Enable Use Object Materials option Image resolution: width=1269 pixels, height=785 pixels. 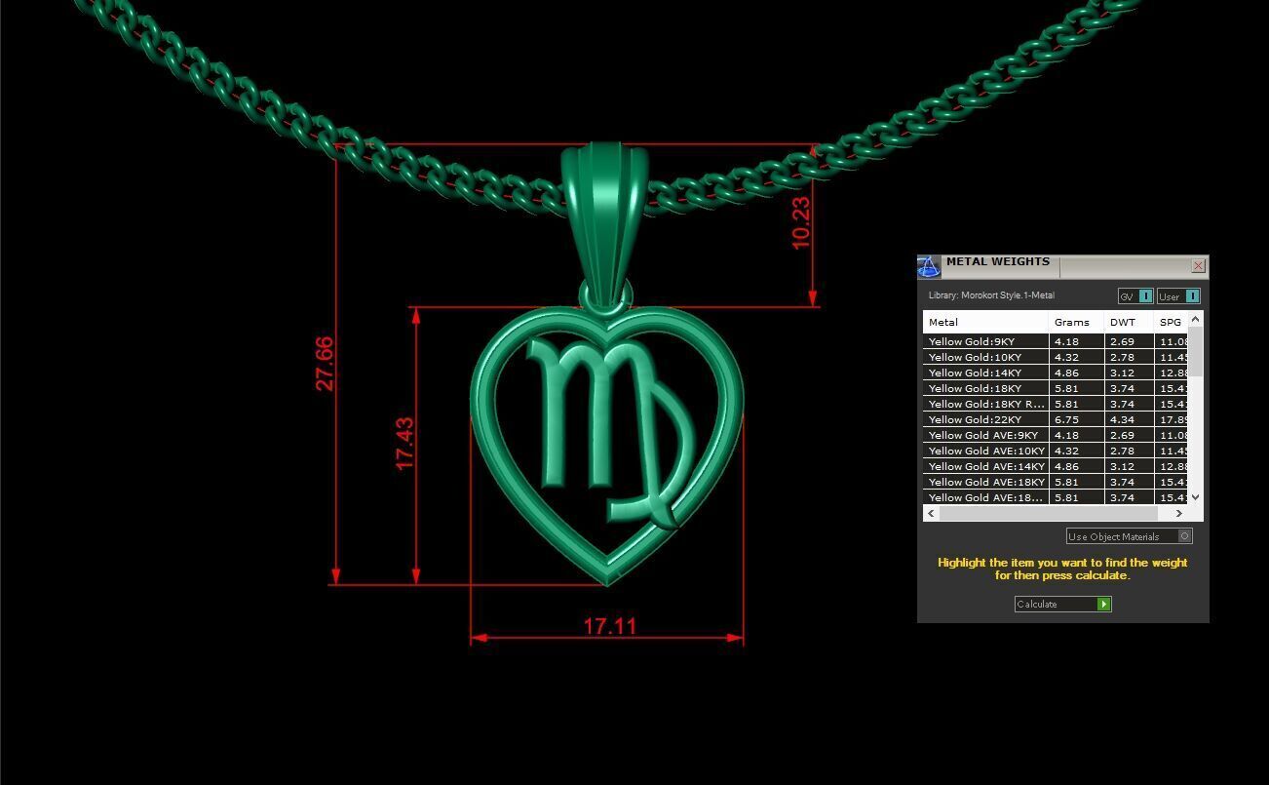click(x=1129, y=536)
